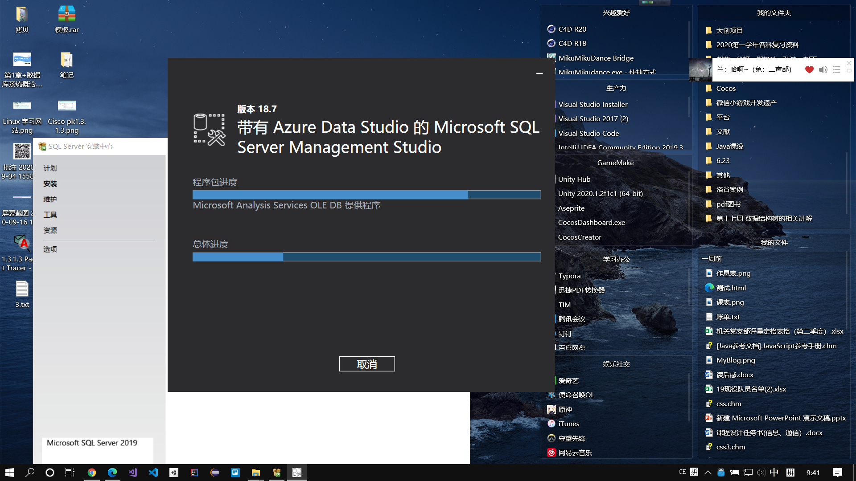856x481 pixels.
Task: Launch 原神 shortcut
Action: click(560, 409)
